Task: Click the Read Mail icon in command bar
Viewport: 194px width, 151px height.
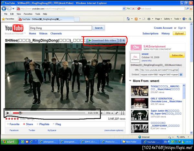Action: coord(144,19)
